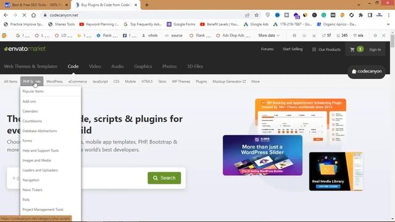This screenshot has height=222, width=395.
Task: Choose Project Management Tools entry
Action: 43,210
